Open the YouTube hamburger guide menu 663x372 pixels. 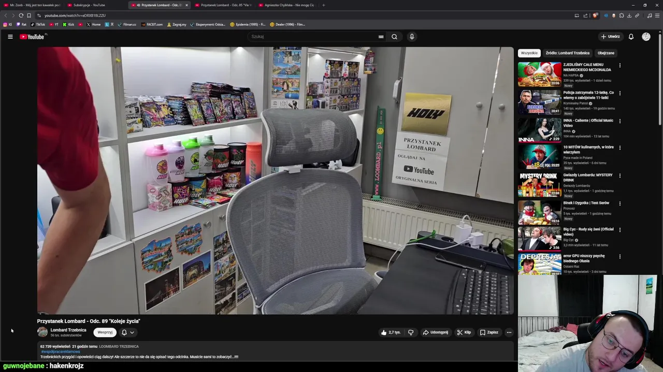tap(10, 37)
